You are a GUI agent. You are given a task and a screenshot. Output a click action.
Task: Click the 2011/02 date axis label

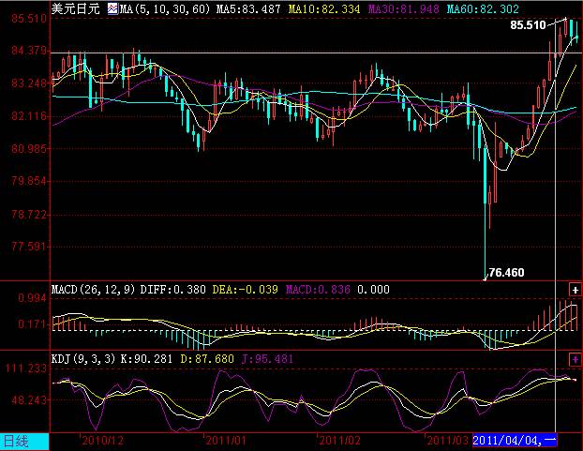339,441
